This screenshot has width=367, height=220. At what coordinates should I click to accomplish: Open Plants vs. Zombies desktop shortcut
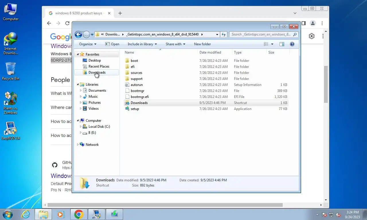tap(11, 103)
